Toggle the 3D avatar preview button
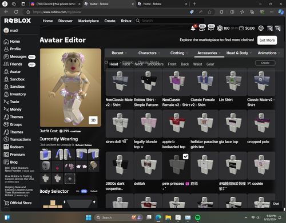This screenshot has width=286, height=223. 93,120
